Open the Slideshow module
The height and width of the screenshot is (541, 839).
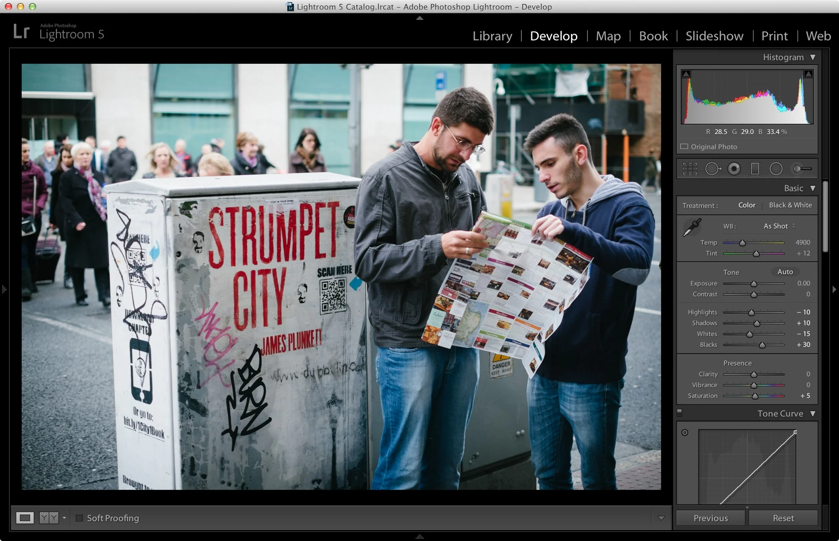714,36
